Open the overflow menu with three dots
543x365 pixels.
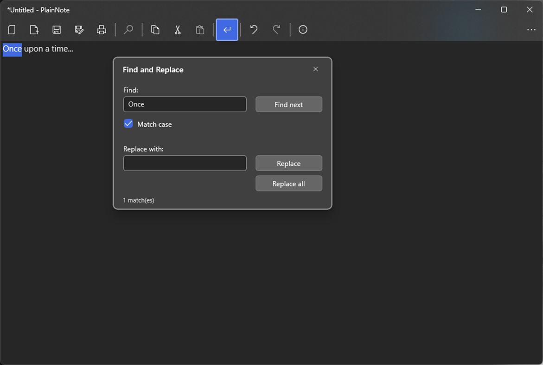(x=531, y=30)
